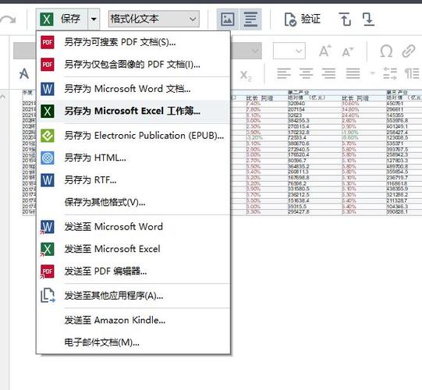Open the alignment options small arrow
This screenshot has width=422, height=390.
(373, 73)
